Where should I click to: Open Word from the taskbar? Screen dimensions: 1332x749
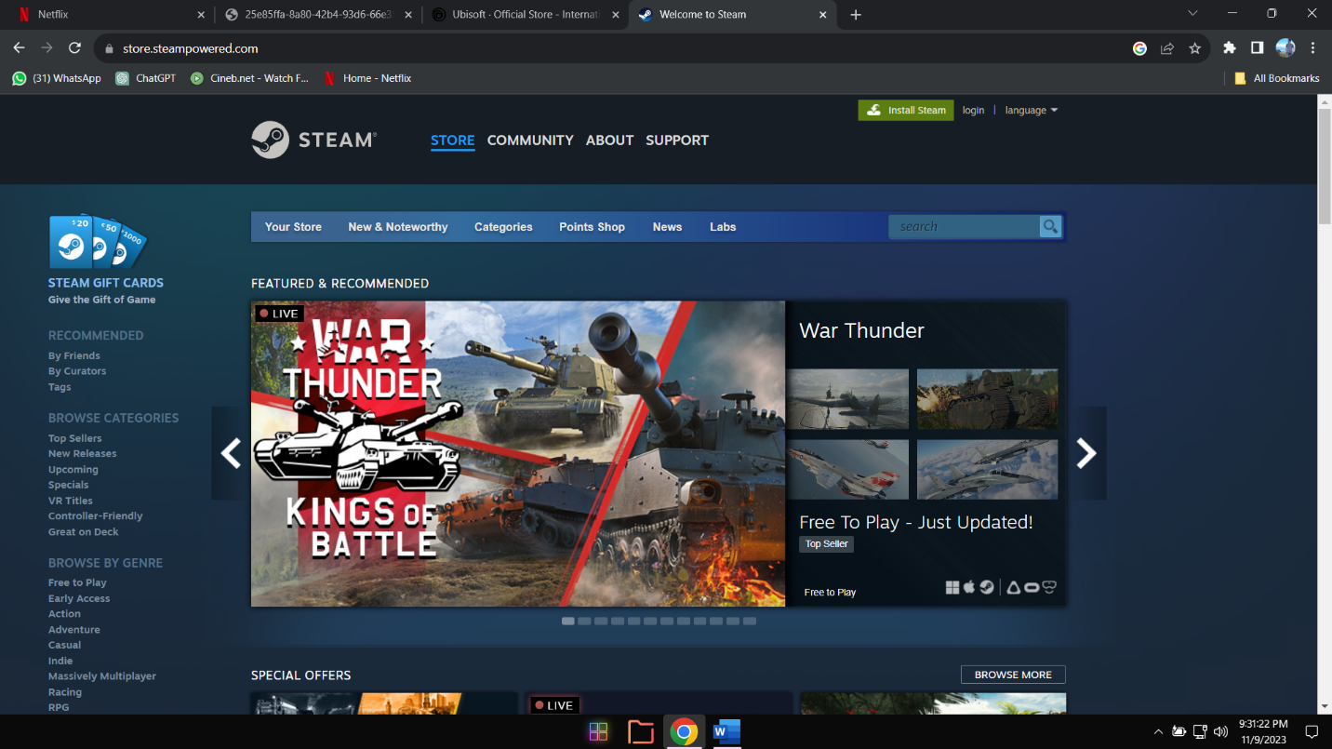click(726, 732)
